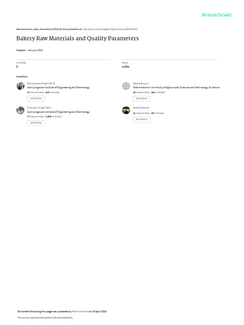Open the researchgate.net publication URL link
The image size is (244, 325).
point(110,29)
